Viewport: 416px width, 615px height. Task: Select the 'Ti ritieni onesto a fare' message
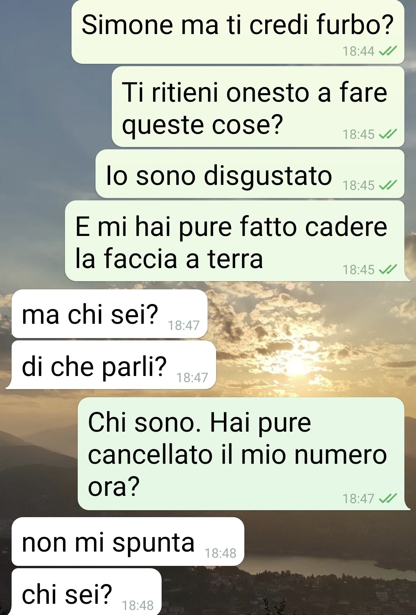coord(258,107)
